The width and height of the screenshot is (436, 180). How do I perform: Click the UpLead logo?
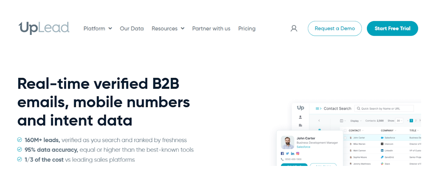click(x=44, y=28)
